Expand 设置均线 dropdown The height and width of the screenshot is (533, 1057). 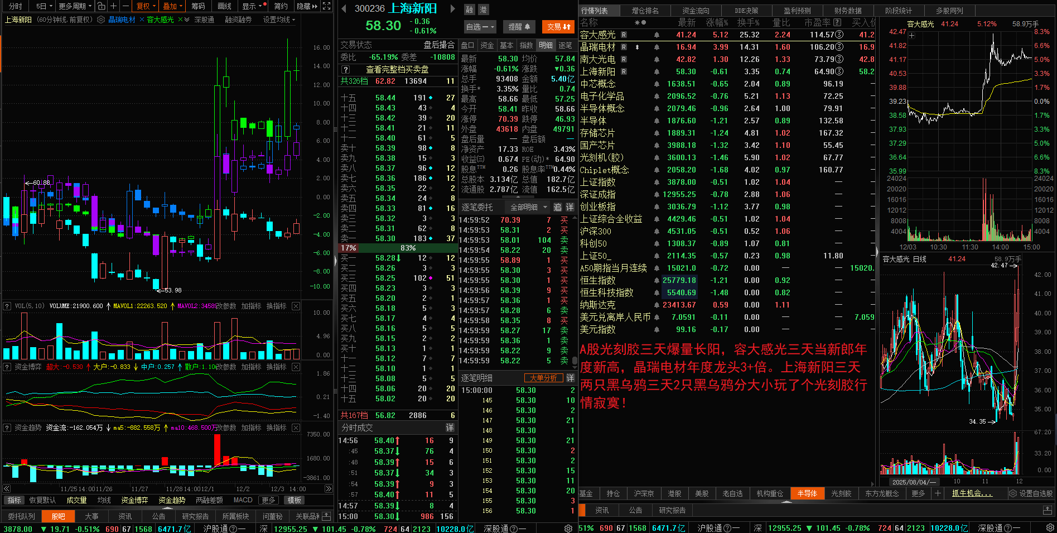click(279, 20)
